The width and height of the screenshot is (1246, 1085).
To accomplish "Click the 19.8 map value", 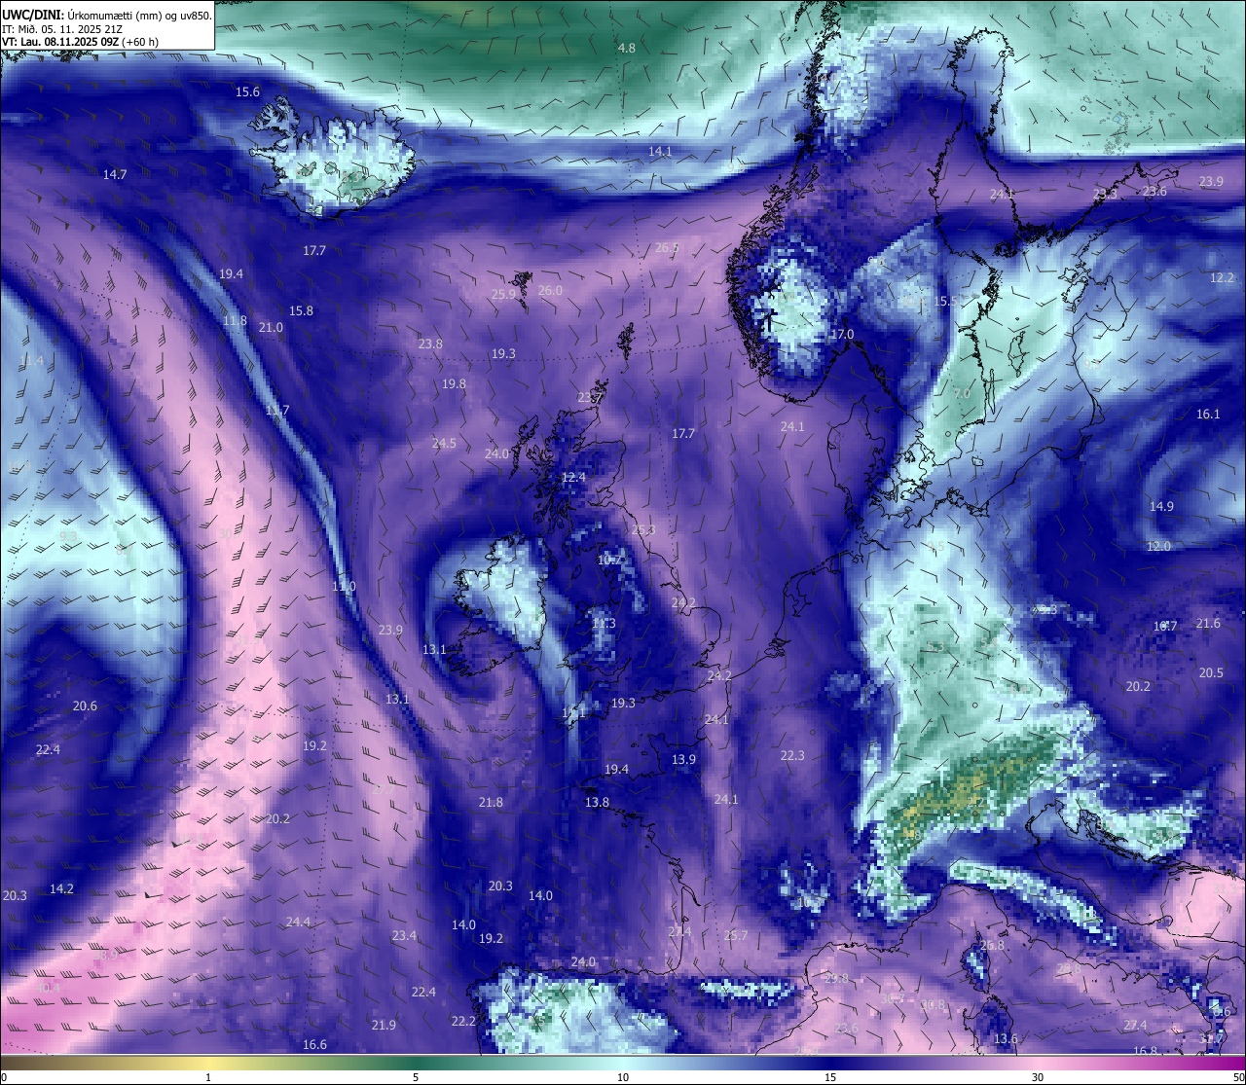I will (454, 383).
